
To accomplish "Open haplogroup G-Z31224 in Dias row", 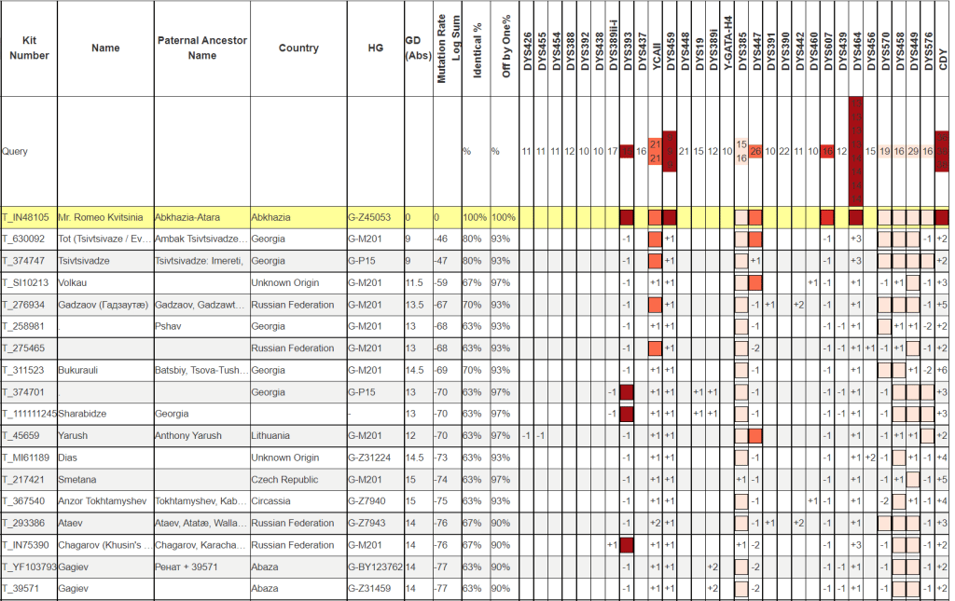I will pos(371,458).
